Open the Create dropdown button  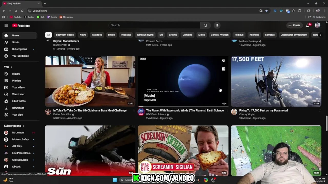(294, 25)
